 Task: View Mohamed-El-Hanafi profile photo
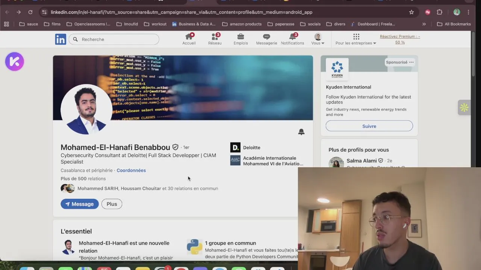pos(86,109)
